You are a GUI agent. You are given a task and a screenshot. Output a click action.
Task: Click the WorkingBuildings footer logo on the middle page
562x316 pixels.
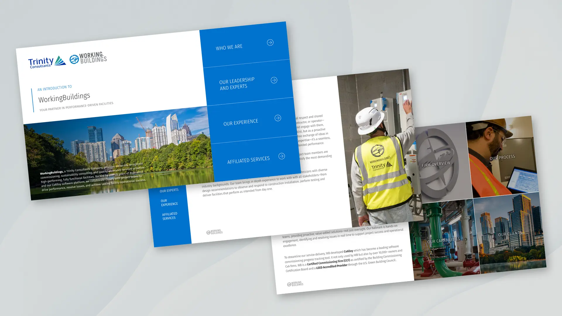click(x=215, y=231)
